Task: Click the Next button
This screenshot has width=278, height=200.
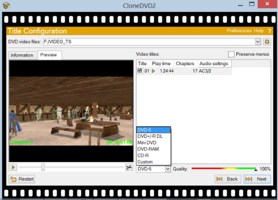Action: coord(257,179)
